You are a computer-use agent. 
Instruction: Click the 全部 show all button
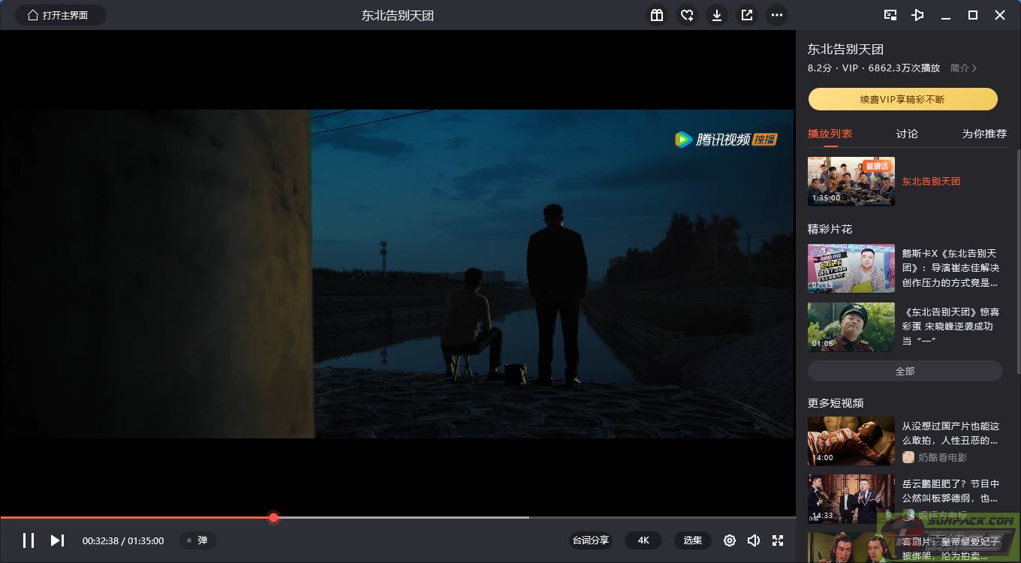pyautogui.click(x=905, y=371)
